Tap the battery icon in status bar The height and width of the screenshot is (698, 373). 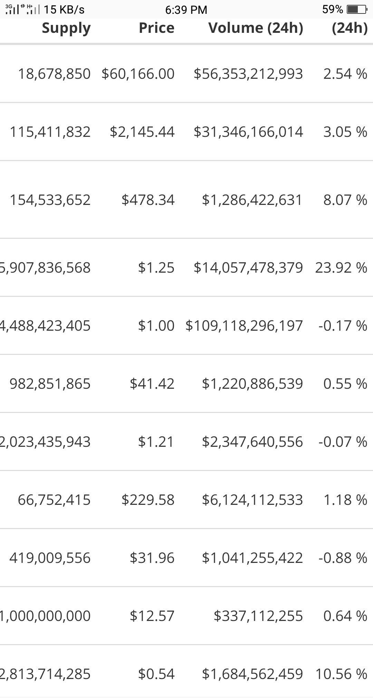pos(357,9)
